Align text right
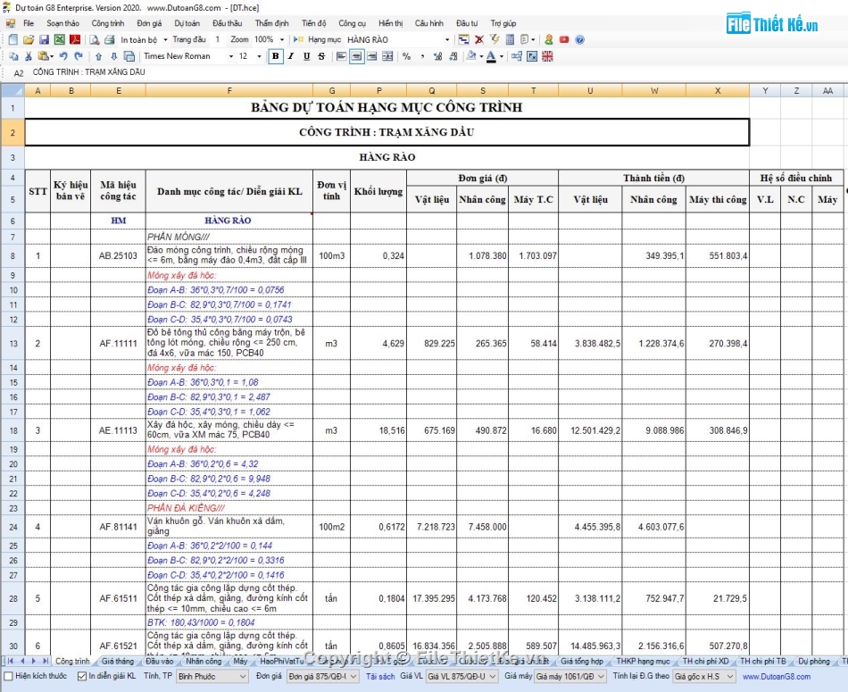 372,56
